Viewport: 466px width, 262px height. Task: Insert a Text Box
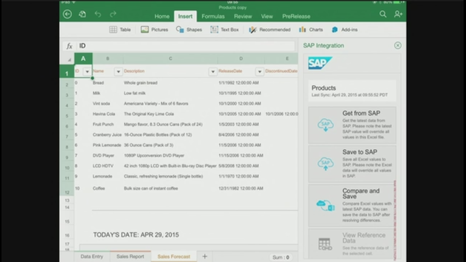(224, 30)
